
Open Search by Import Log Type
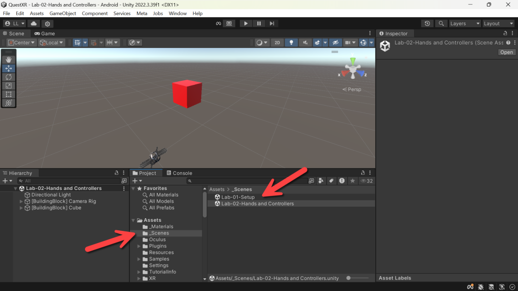tap(342, 181)
